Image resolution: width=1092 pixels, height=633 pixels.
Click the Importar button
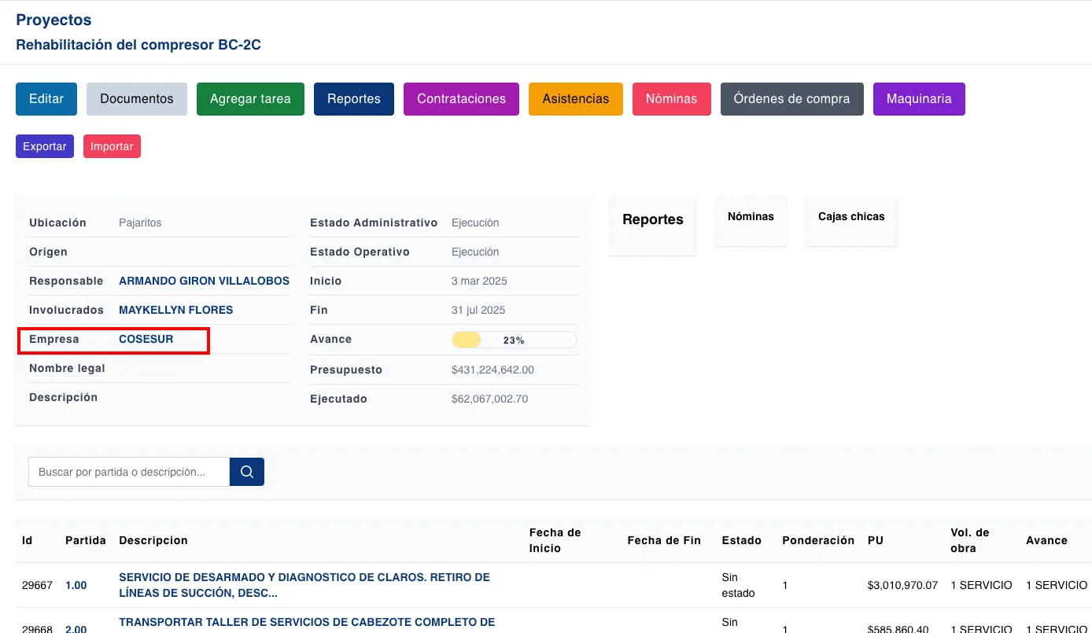(112, 146)
